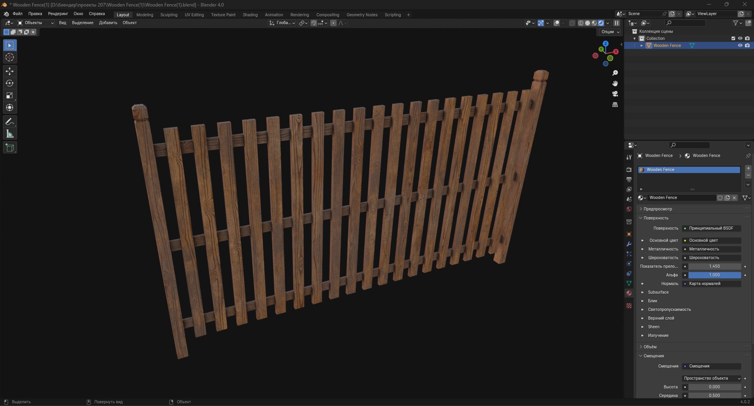This screenshot has height=406, width=754.
Task: Click the hand pan view icon
Action: (x=615, y=84)
